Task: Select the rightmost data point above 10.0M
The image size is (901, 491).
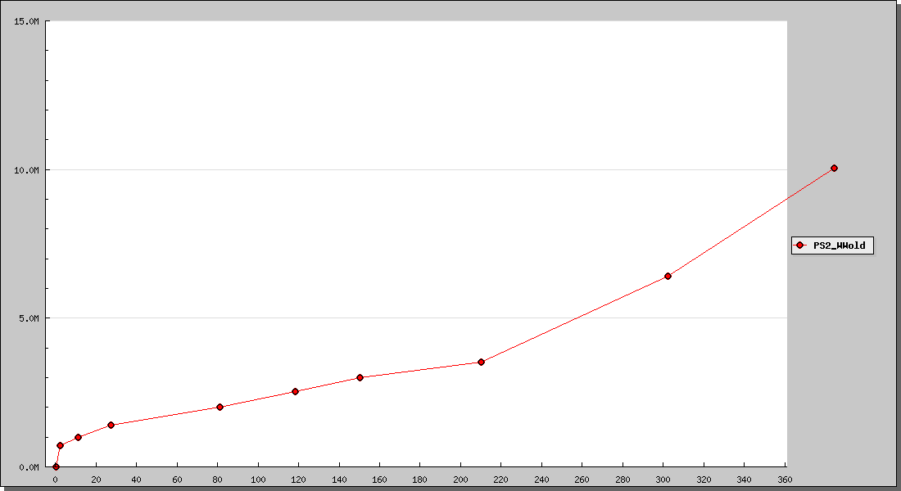Action: tap(835, 169)
